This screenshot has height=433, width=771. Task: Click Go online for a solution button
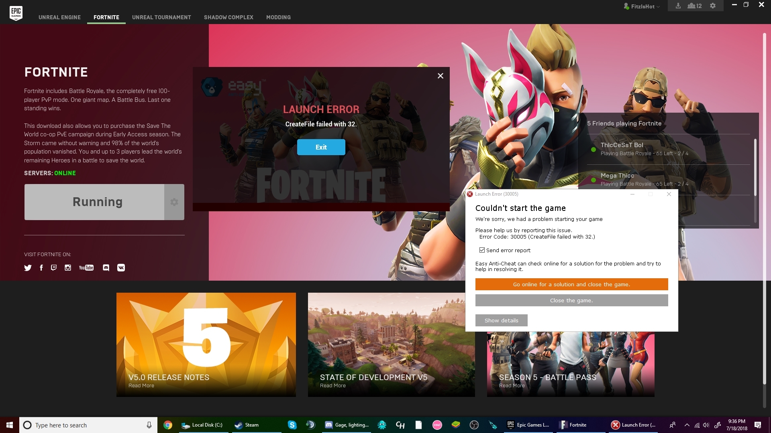(x=571, y=284)
